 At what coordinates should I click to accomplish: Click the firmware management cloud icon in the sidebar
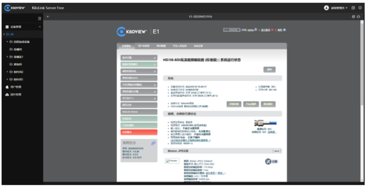tap(7, 95)
